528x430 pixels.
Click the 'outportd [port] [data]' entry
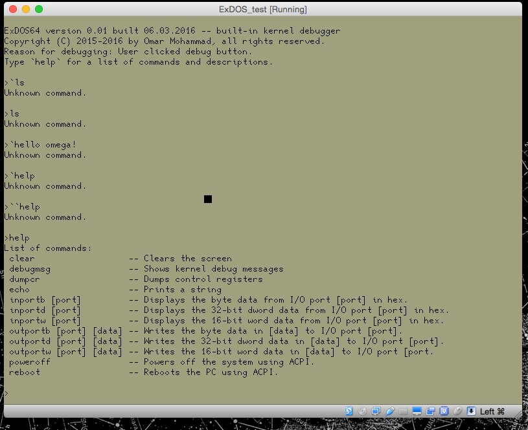click(66, 341)
